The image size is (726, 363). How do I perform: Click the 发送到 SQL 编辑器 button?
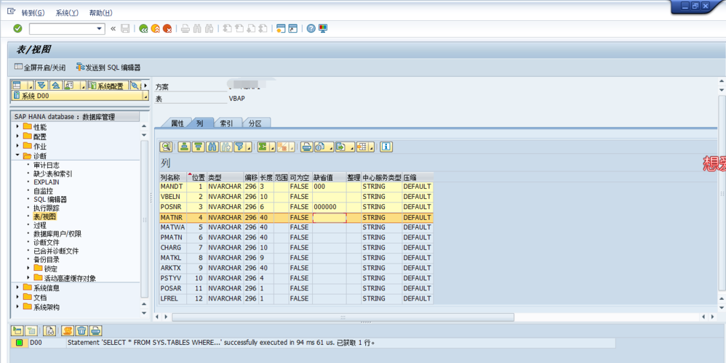coord(108,68)
